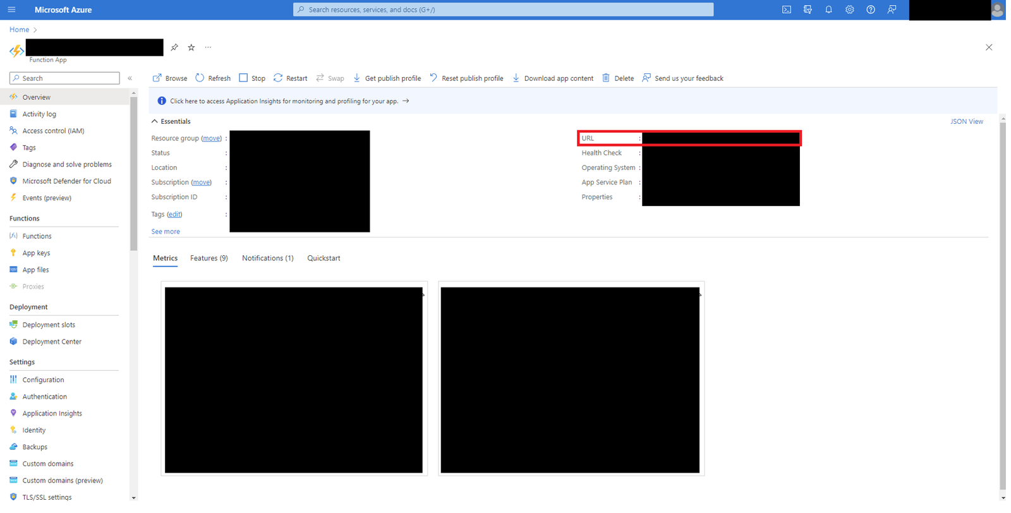Restart the Function App

(x=290, y=78)
